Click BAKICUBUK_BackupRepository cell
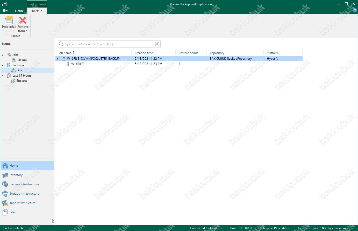This screenshot has height=231, width=358. tap(231, 59)
